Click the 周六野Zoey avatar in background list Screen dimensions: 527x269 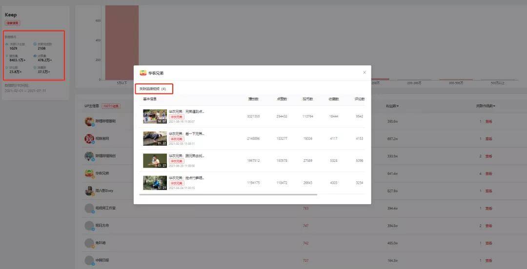pyautogui.click(x=89, y=191)
